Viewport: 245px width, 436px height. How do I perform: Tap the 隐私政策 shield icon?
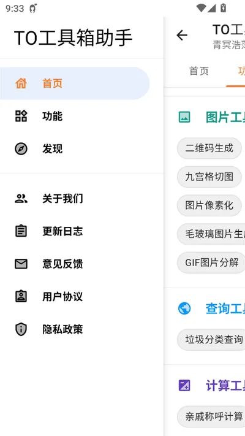tap(21, 329)
